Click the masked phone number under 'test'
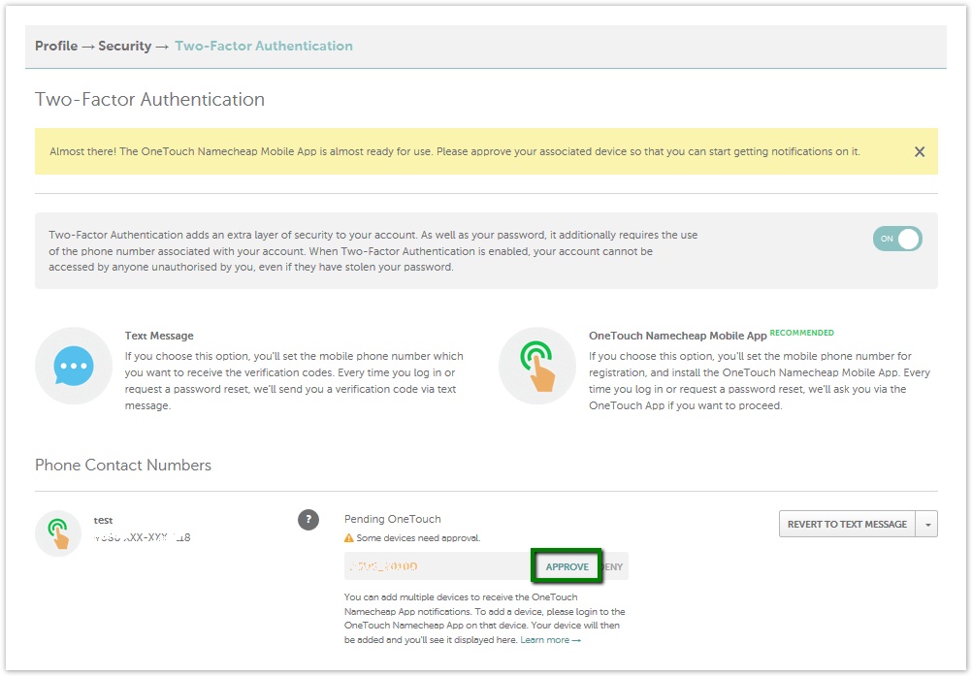The image size is (972, 676). (142, 538)
